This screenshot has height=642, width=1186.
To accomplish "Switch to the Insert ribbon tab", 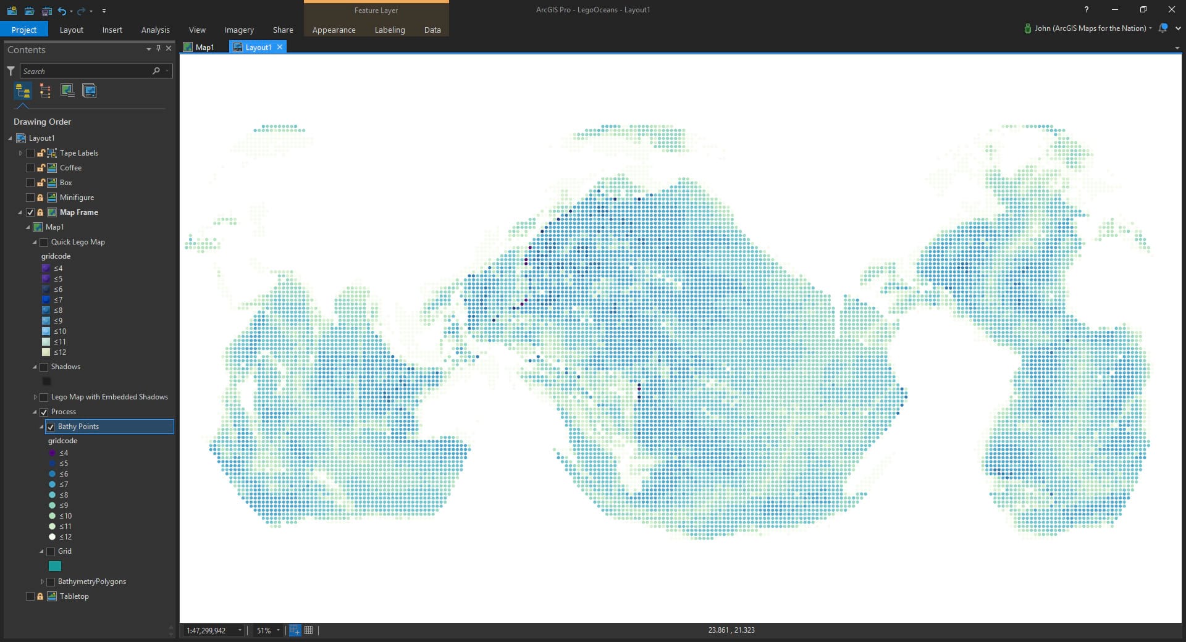I will pos(112,30).
